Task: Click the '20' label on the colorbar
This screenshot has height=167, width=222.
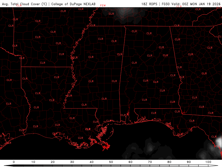Action: 53,162
